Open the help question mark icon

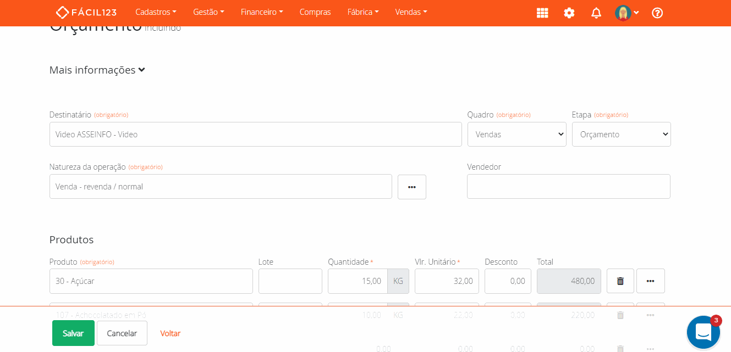657,13
